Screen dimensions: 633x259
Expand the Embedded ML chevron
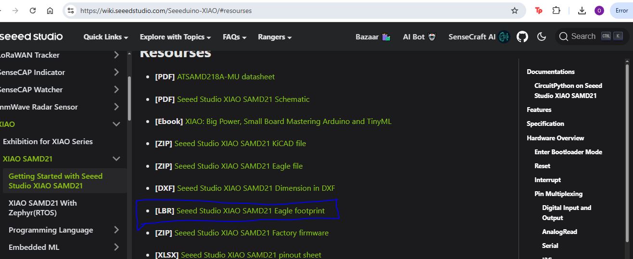tap(116, 247)
